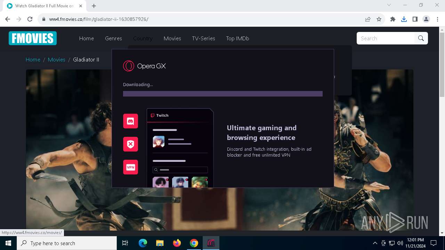Bookmark this tab with star icon
The height and width of the screenshot is (250, 445).
coord(379,19)
